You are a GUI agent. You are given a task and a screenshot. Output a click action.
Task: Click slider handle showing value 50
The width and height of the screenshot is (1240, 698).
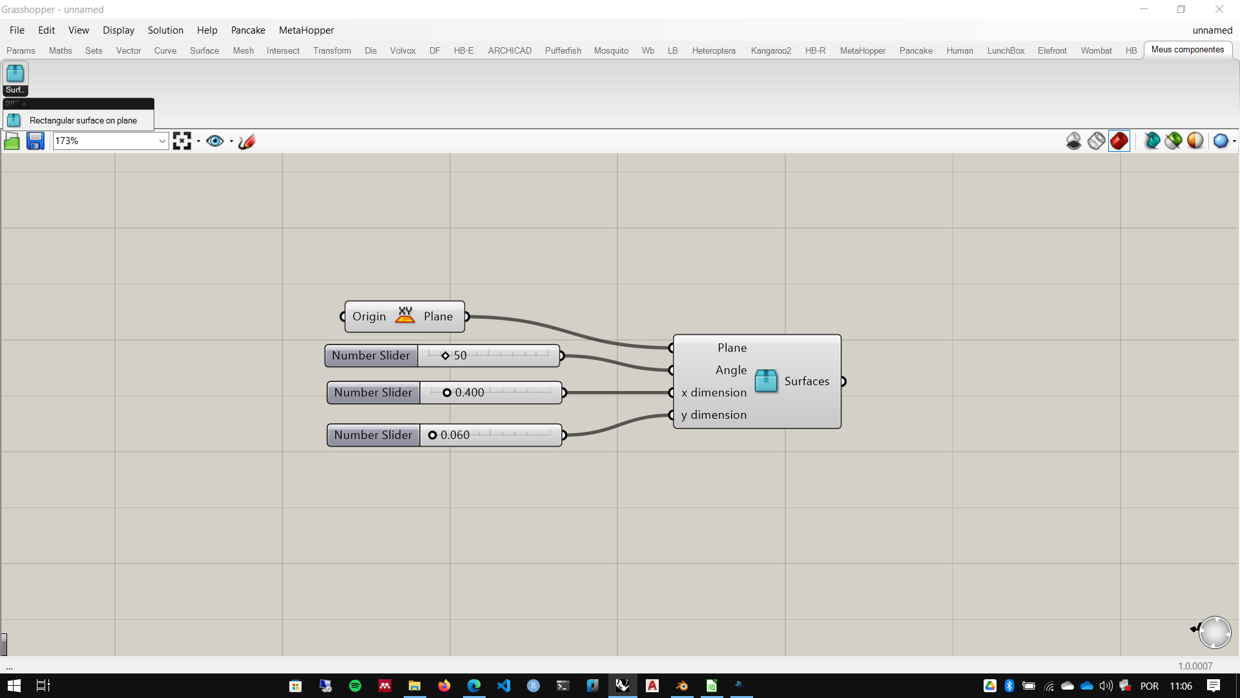446,355
